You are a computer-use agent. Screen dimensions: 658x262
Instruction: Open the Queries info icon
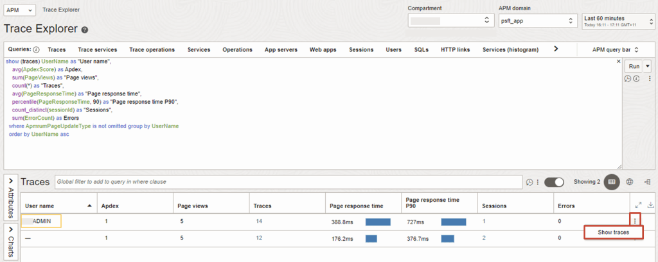point(36,49)
